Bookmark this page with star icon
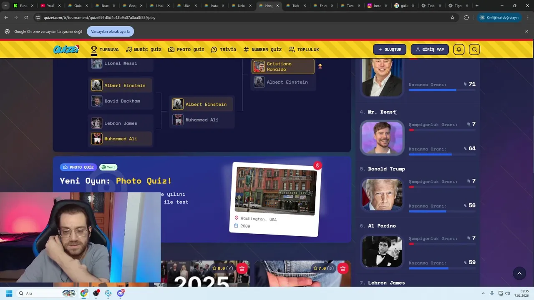The image size is (534, 300). point(452,17)
